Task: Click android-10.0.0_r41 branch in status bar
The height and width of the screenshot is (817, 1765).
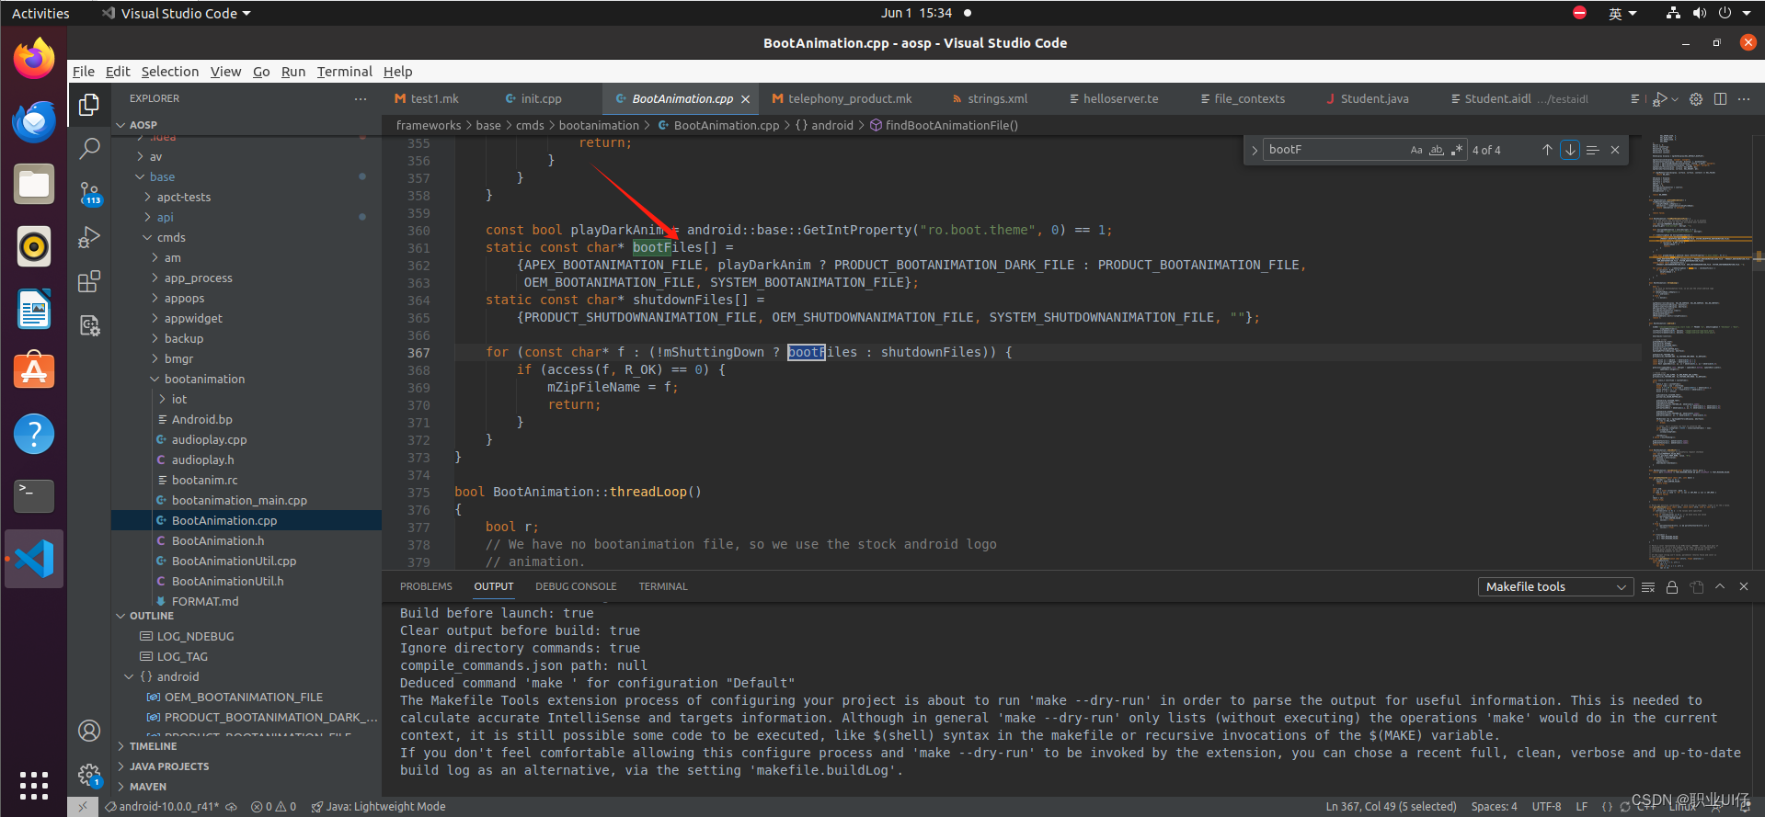Action: [x=163, y=807]
